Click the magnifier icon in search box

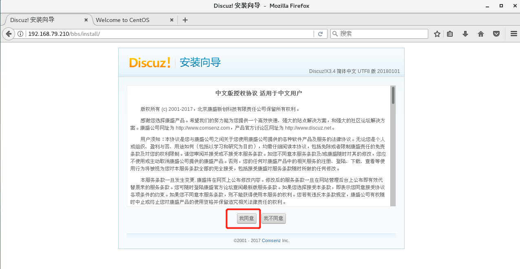tap(335, 34)
